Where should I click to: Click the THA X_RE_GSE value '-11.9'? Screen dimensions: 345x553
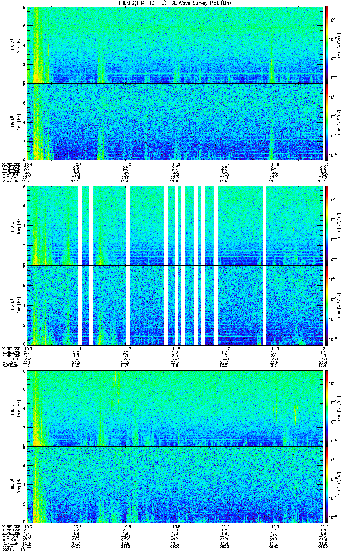point(323,165)
